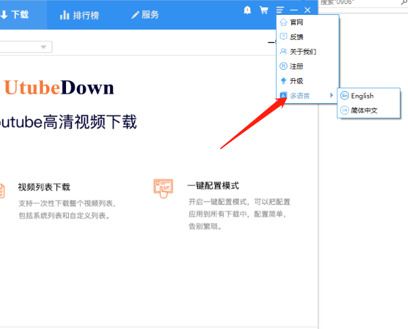The image size is (408, 329).
Task: Minimize the UtubeDown window
Action: pos(294,10)
